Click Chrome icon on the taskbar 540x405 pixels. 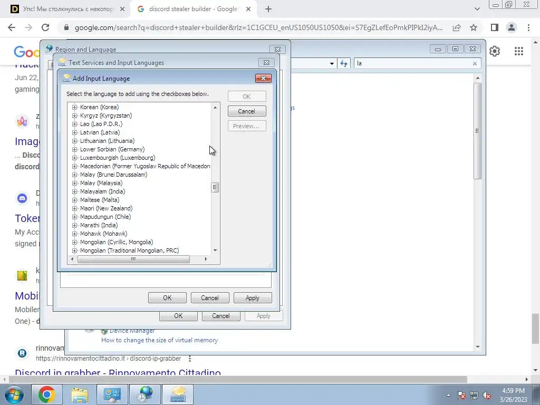(x=47, y=394)
